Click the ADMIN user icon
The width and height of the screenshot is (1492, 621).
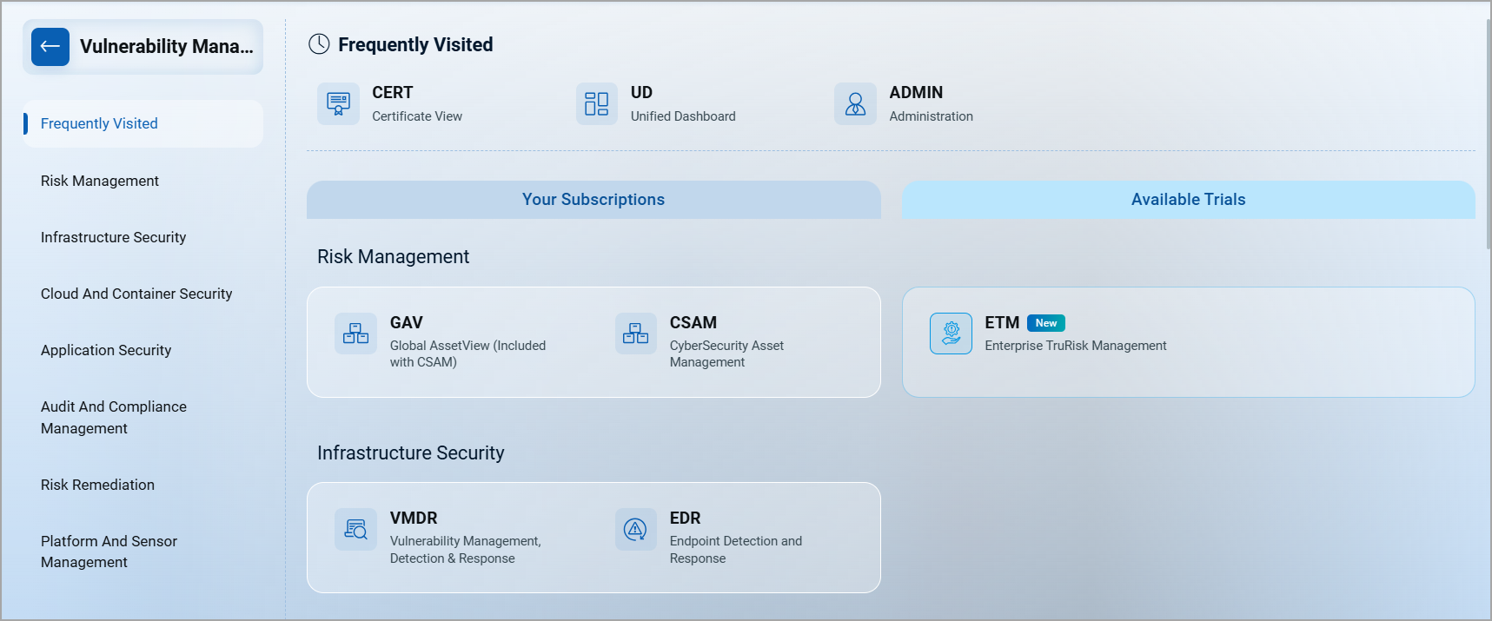(x=855, y=104)
